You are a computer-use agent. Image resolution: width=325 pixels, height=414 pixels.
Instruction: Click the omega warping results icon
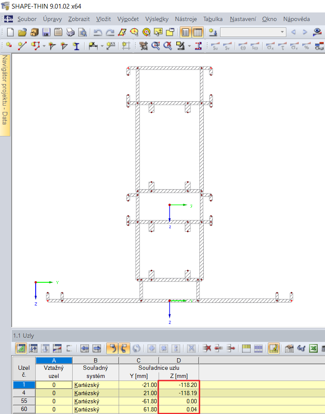pyautogui.click(x=243, y=46)
